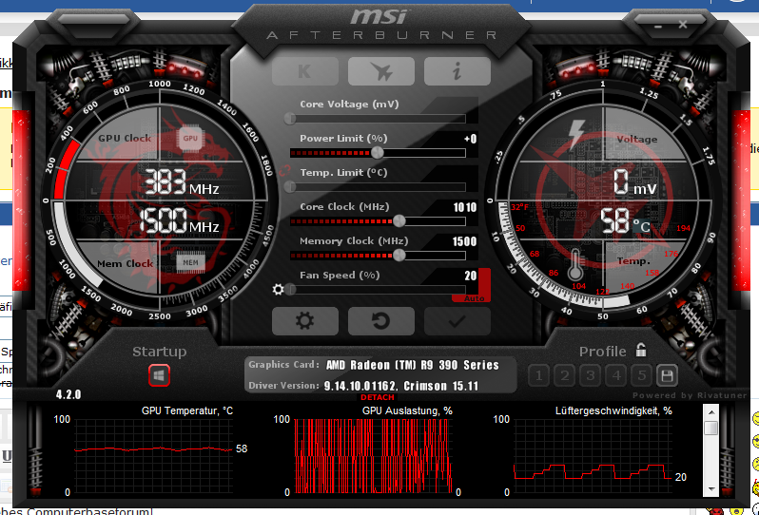The image size is (759, 515).
Task: Click the GPU chip icon in gauge
Action: click(190, 139)
